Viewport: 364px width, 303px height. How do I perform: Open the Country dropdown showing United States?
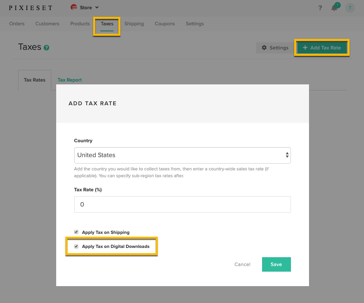[183, 155]
